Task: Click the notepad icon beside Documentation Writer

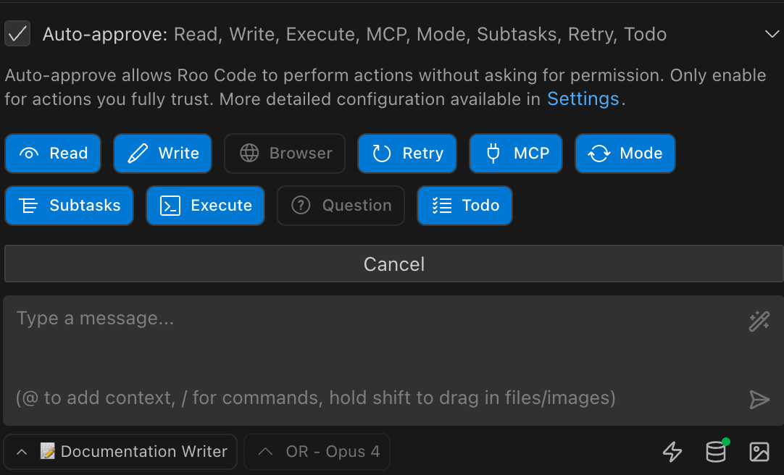Action: pyautogui.click(x=48, y=451)
